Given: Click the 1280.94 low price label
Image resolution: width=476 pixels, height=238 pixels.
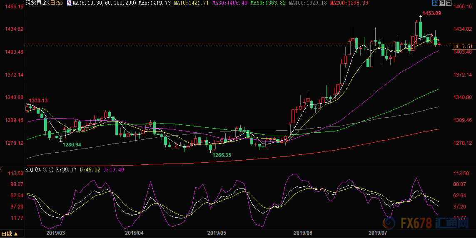Looking at the screenshot, I should pos(72,145).
